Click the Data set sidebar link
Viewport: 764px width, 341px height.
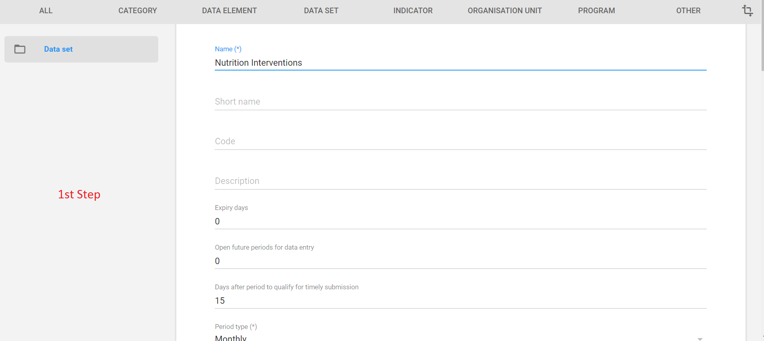pos(58,49)
